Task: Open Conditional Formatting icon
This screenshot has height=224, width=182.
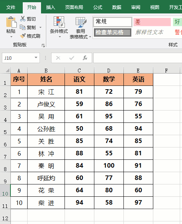Action: coord(59,22)
